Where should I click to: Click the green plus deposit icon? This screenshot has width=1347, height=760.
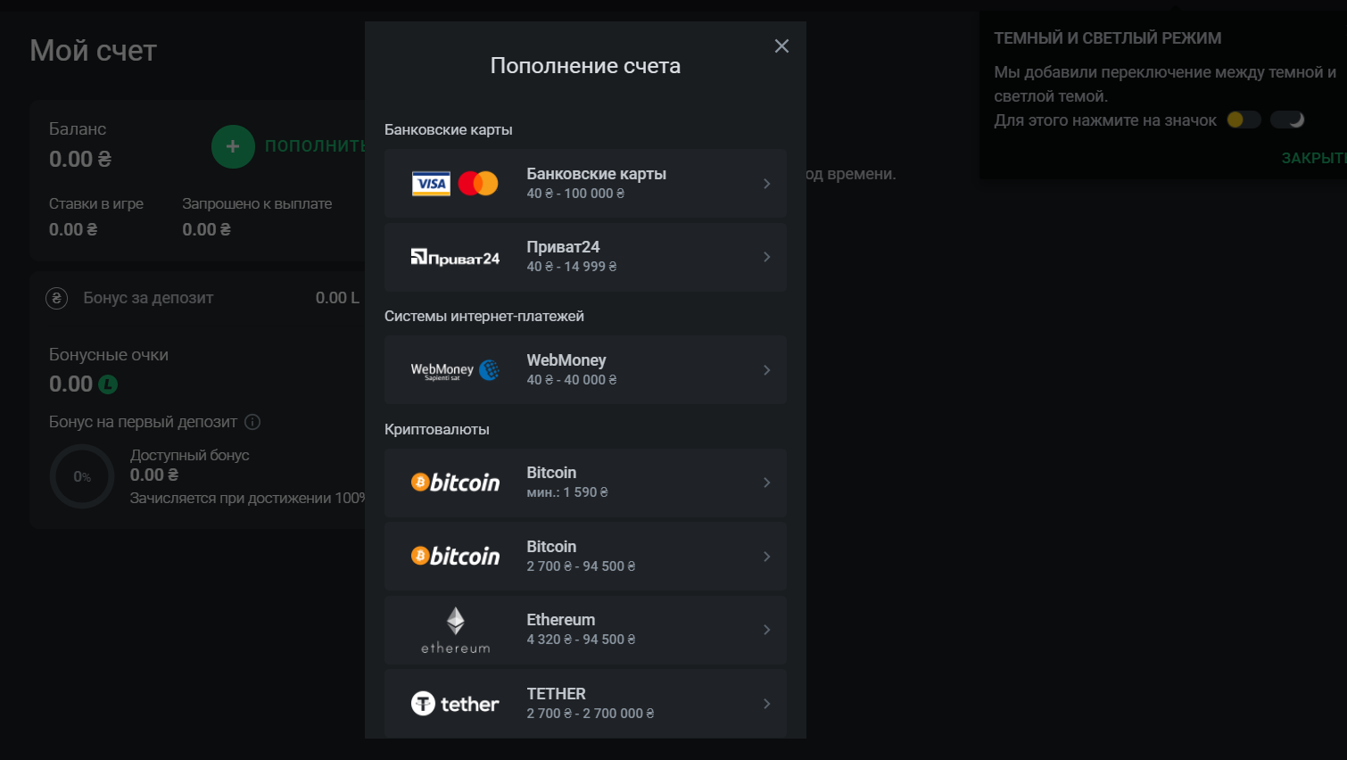[233, 146]
